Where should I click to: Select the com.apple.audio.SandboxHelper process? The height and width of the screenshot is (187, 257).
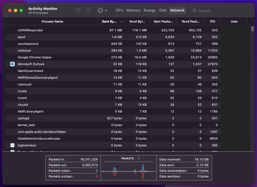(113, 132)
